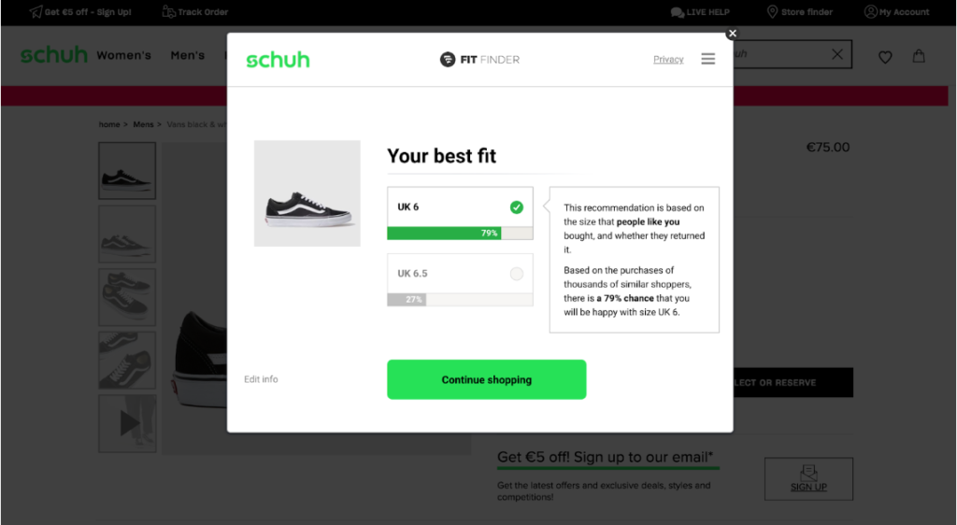This screenshot has width=957, height=525.
Task: Close the Fit Finder popup
Action: click(733, 34)
